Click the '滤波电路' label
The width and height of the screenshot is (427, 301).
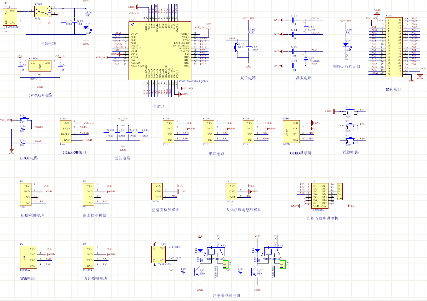point(122,158)
